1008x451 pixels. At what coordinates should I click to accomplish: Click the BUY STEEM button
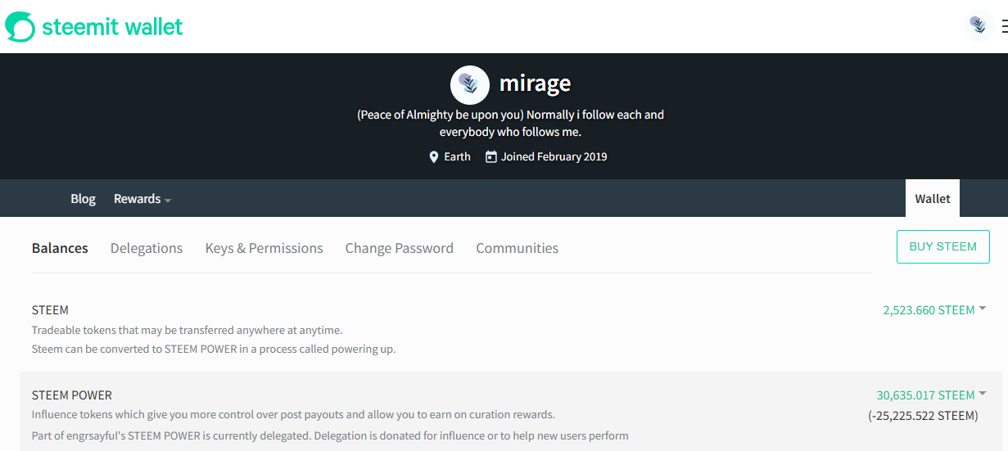[943, 246]
